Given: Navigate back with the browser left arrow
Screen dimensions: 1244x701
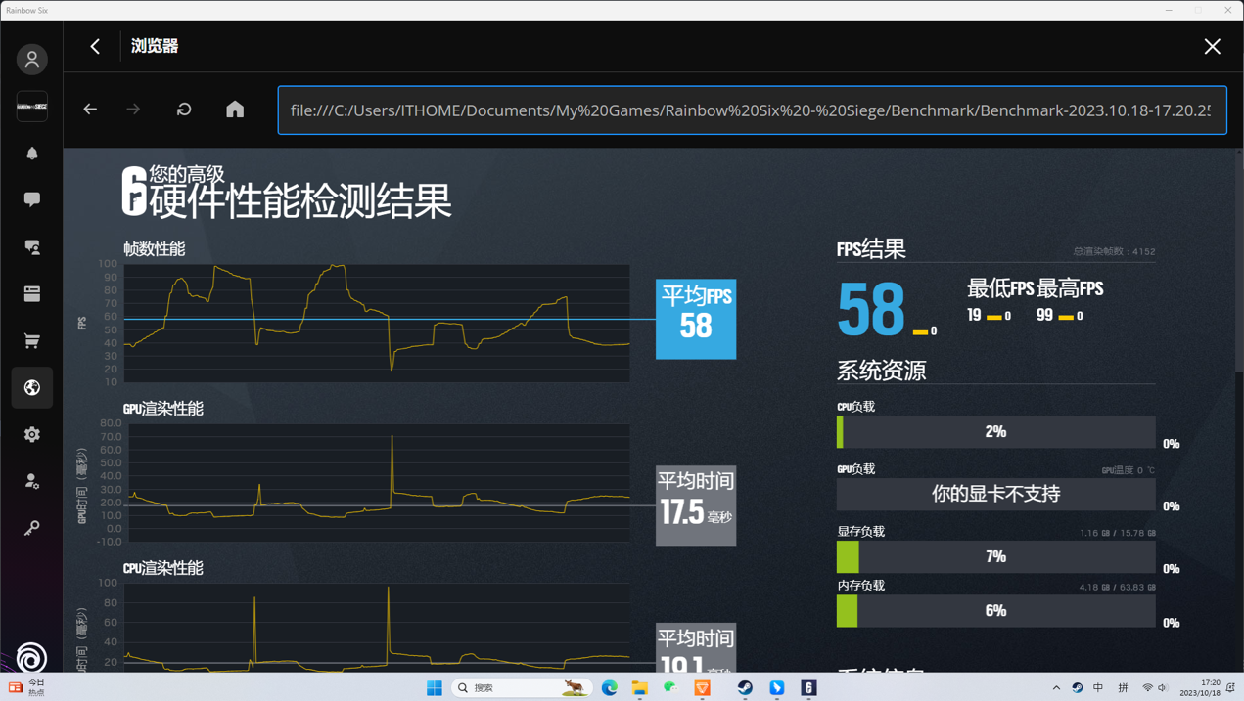Looking at the screenshot, I should click(90, 110).
